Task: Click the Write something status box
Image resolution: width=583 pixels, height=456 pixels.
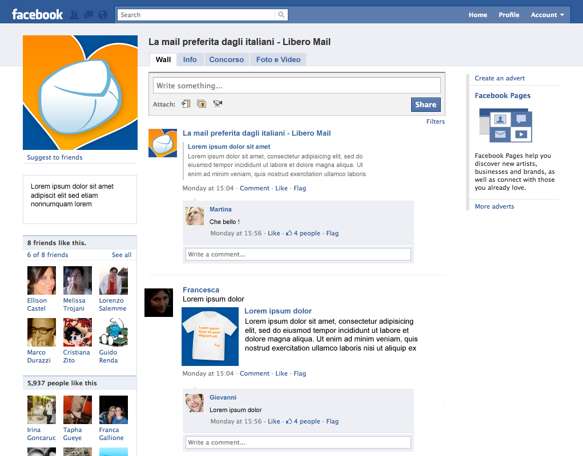Action: [x=297, y=85]
